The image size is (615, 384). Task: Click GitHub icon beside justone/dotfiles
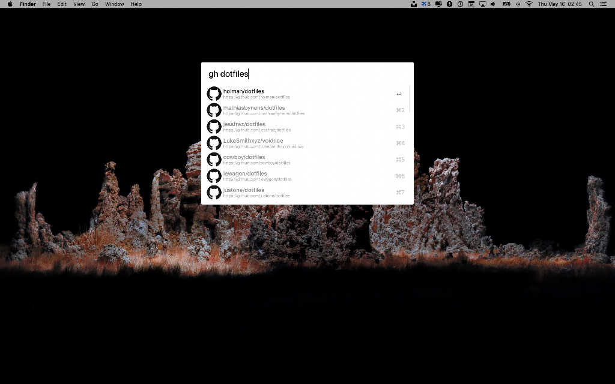click(x=214, y=193)
